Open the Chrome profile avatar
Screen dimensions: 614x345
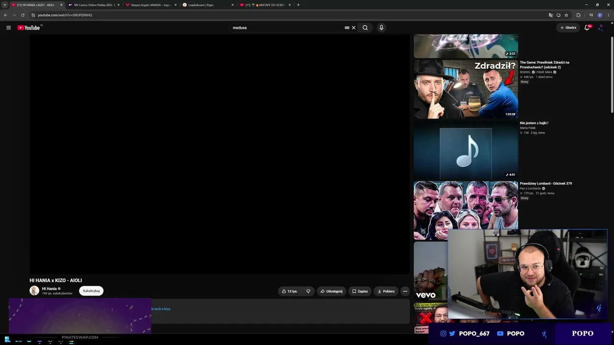click(x=600, y=15)
